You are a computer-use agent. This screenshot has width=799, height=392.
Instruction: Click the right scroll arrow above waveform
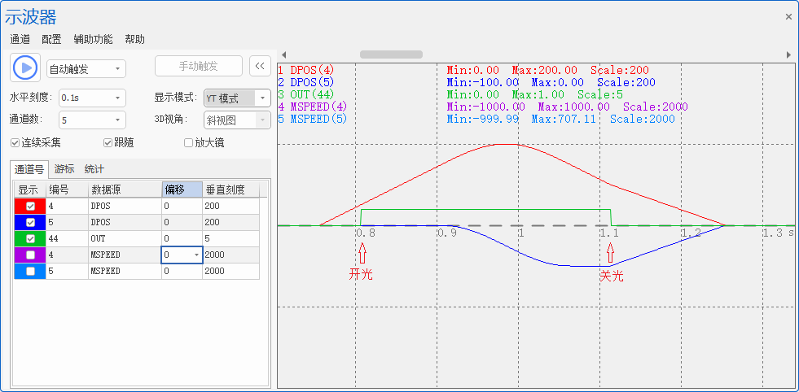788,54
